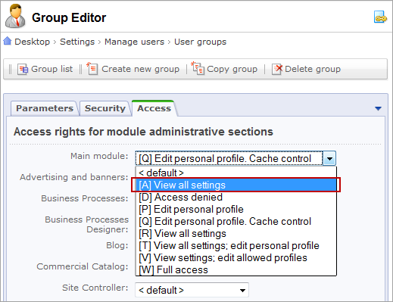
Task: Go to Settings breadcrumb
Action: click(77, 42)
